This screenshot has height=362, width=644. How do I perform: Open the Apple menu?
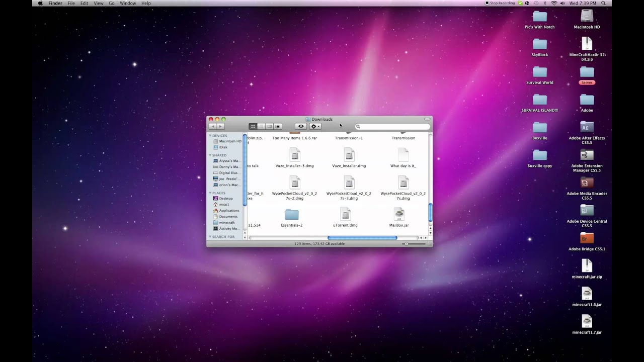pos(40,3)
